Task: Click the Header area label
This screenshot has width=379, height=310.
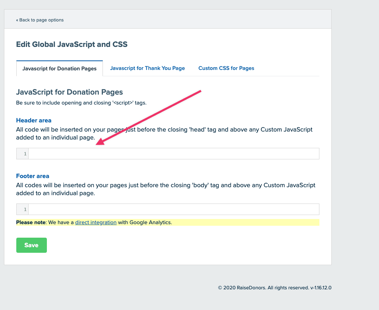Action: coord(34,120)
